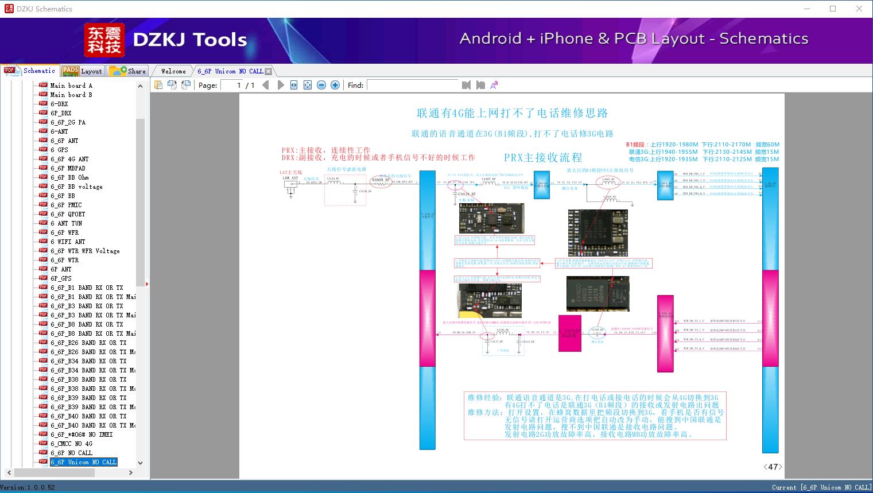Image resolution: width=873 pixels, height=493 pixels.
Task: Open the 6_6P_B3 BAND RX OR TX Mai entry
Action: click(x=93, y=315)
